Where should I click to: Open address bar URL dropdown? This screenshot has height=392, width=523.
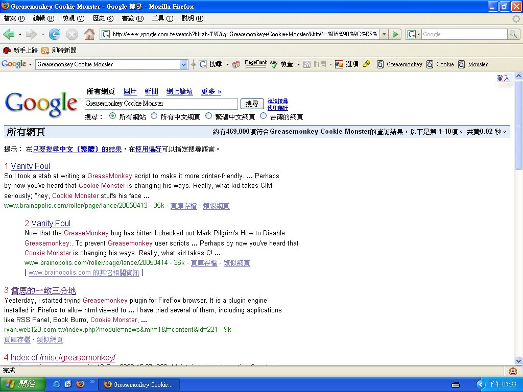(x=384, y=34)
